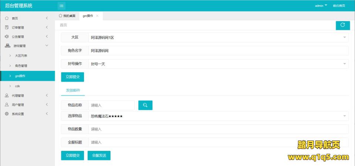Click the 全服发送 button
Image resolution: width=355 pixels, height=166 pixels.
[x=99, y=156]
